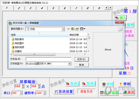Open screen tab 9
The height and width of the screenshot is (99, 139).
pos(99,8)
